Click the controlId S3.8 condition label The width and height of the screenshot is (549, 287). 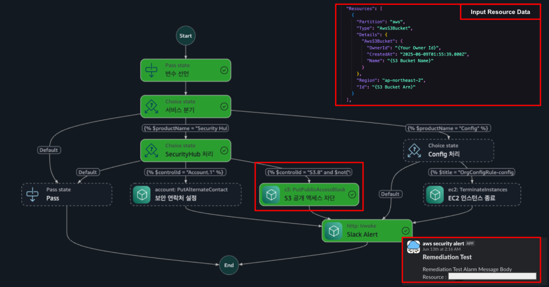(x=309, y=172)
